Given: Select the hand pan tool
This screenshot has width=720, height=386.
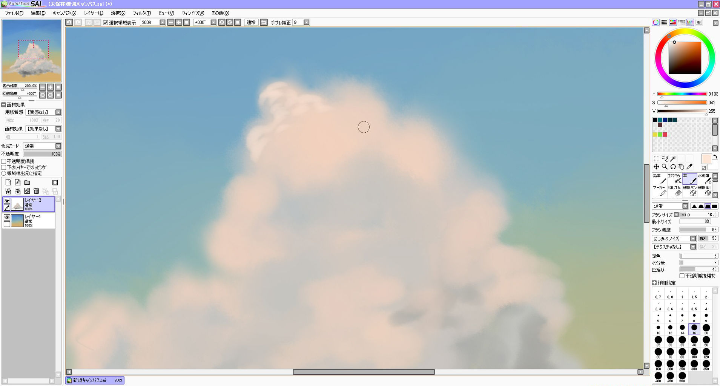Looking at the screenshot, I should (x=682, y=167).
